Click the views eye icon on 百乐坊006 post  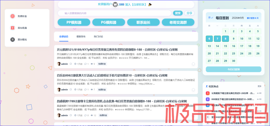coord(92,90)
